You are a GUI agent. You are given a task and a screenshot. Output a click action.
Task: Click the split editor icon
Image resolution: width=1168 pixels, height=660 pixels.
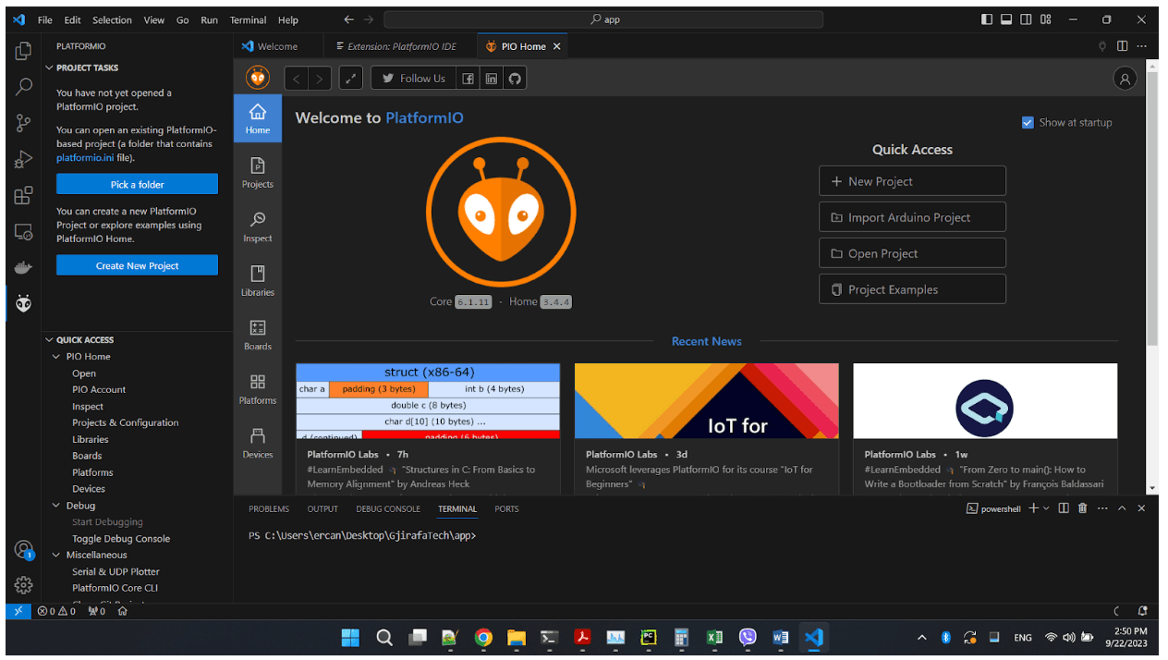pyautogui.click(x=1122, y=46)
